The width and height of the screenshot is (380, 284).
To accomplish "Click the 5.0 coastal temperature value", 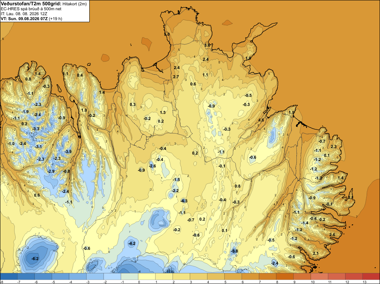I will pyautogui.click(x=167, y=35).
